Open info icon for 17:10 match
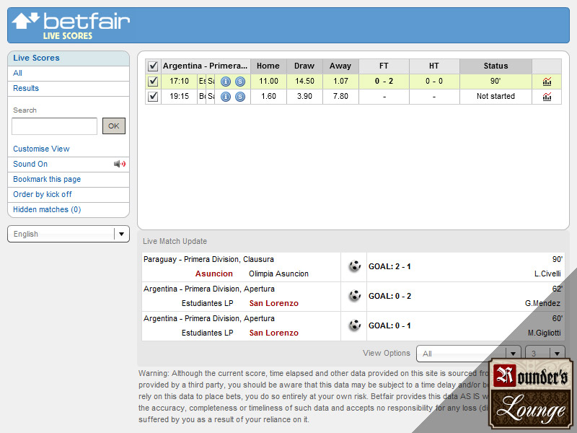The width and height of the screenshot is (577, 433). tap(226, 82)
